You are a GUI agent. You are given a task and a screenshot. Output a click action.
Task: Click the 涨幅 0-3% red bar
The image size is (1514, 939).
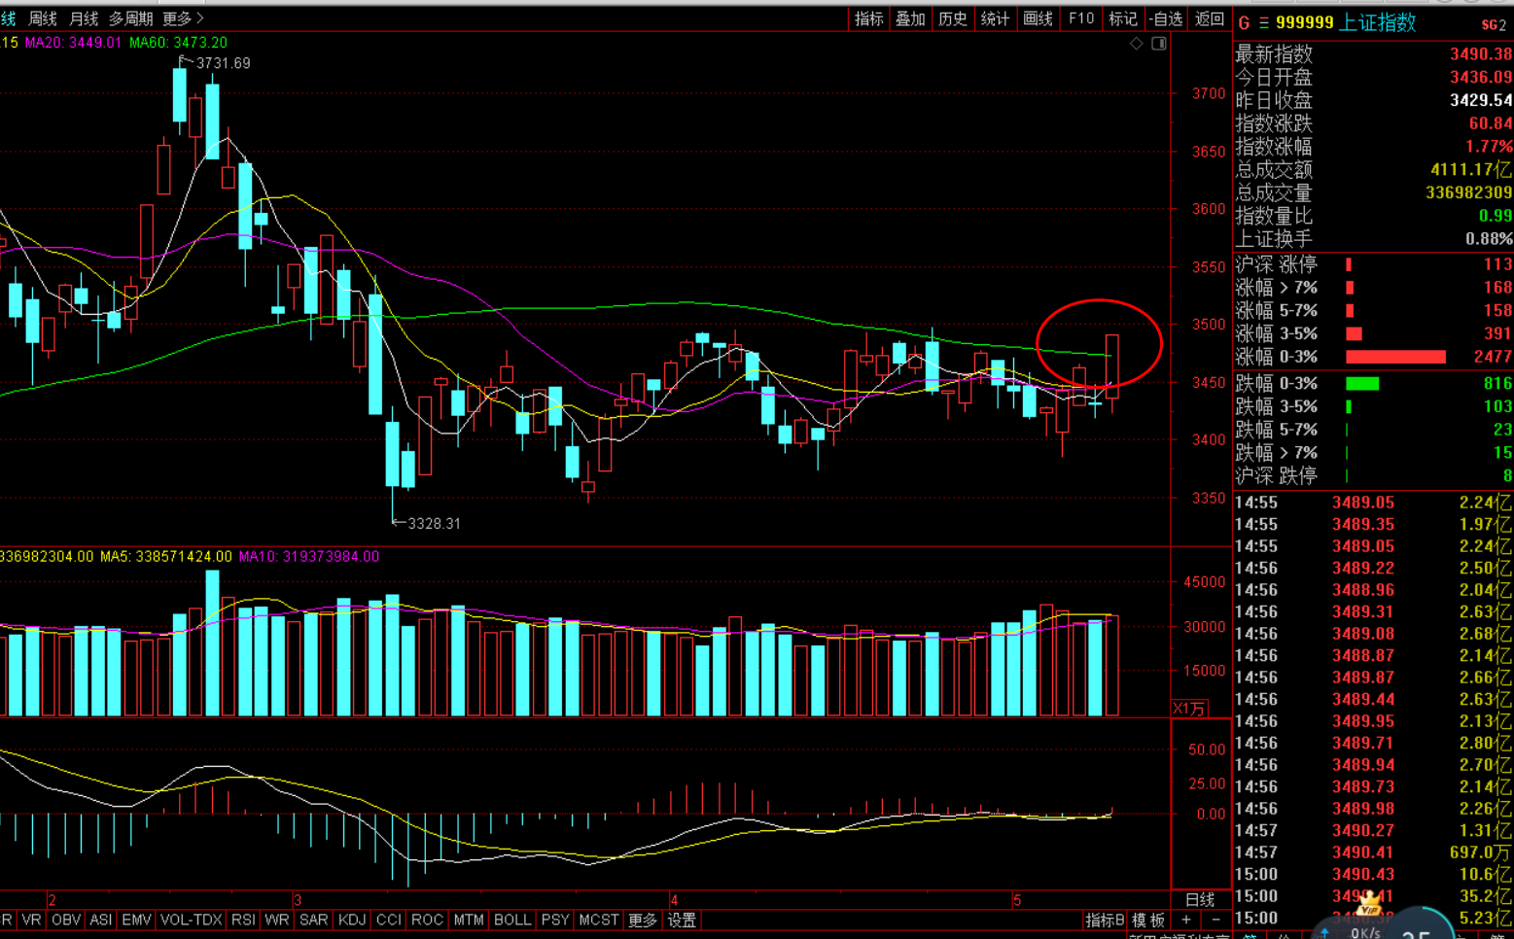[1395, 357]
